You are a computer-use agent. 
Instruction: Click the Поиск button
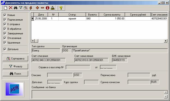(x=15, y=74)
